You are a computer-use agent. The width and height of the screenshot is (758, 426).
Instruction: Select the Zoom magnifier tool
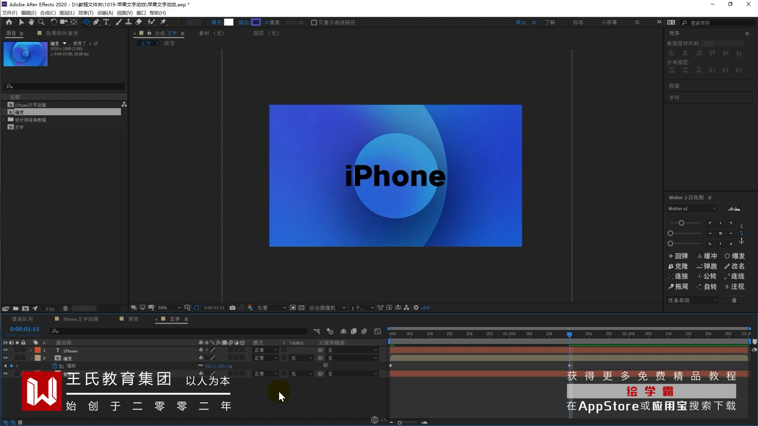tap(41, 22)
